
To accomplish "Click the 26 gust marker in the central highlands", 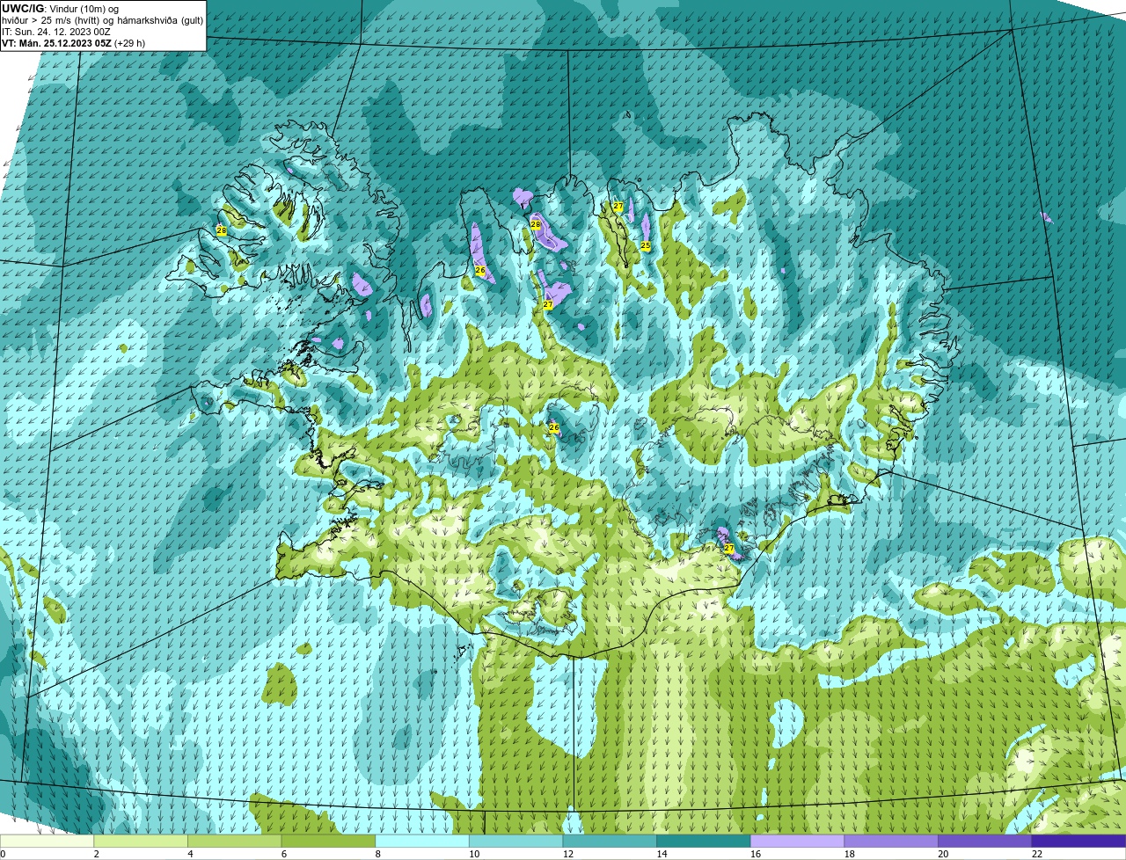I will pyautogui.click(x=554, y=427).
